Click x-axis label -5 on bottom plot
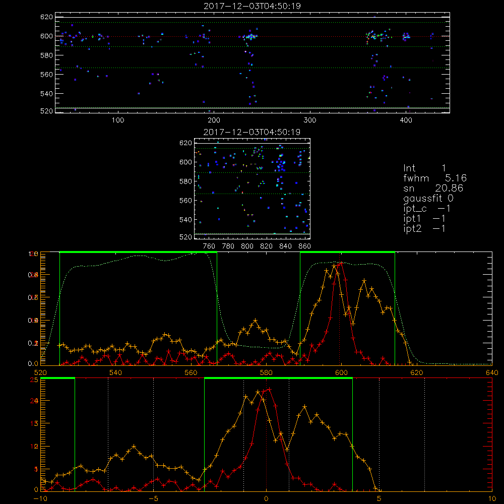Viewport: 504px width, 504px height. coord(153,498)
